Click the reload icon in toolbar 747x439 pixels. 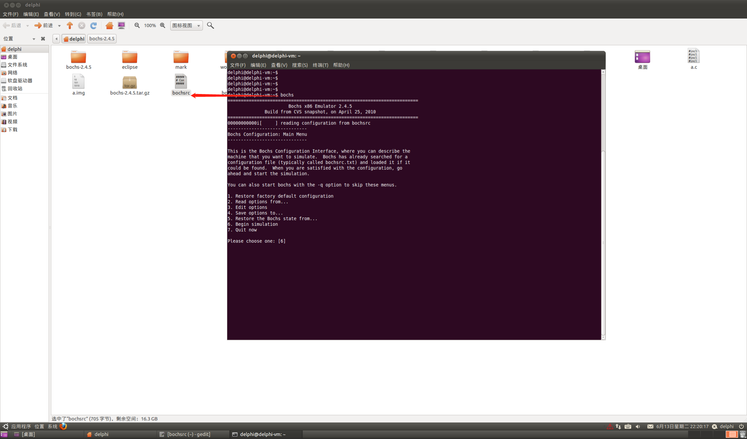click(x=94, y=25)
